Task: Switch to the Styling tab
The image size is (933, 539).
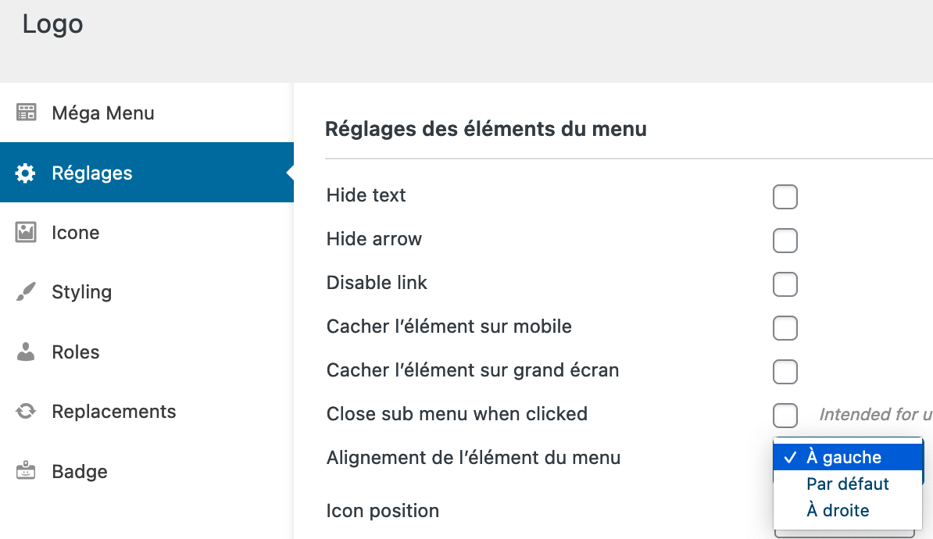Action: 81,292
